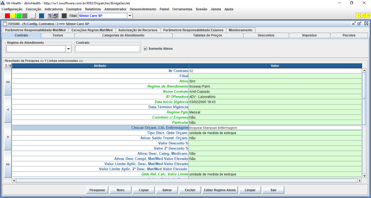Jump to first record with << button
Screen dimensions: 371x198
pos(8,82)
